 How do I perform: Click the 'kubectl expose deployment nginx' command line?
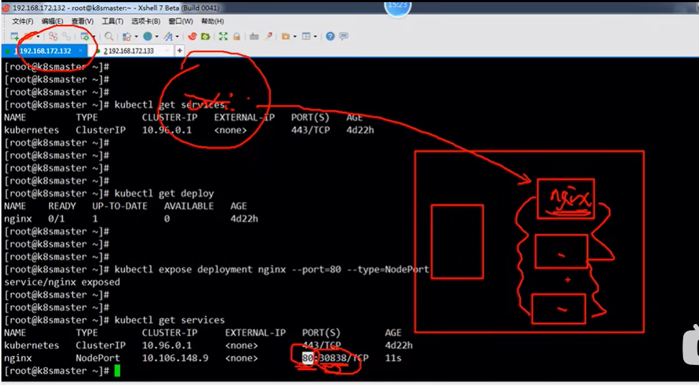pyautogui.click(x=272, y=269)
